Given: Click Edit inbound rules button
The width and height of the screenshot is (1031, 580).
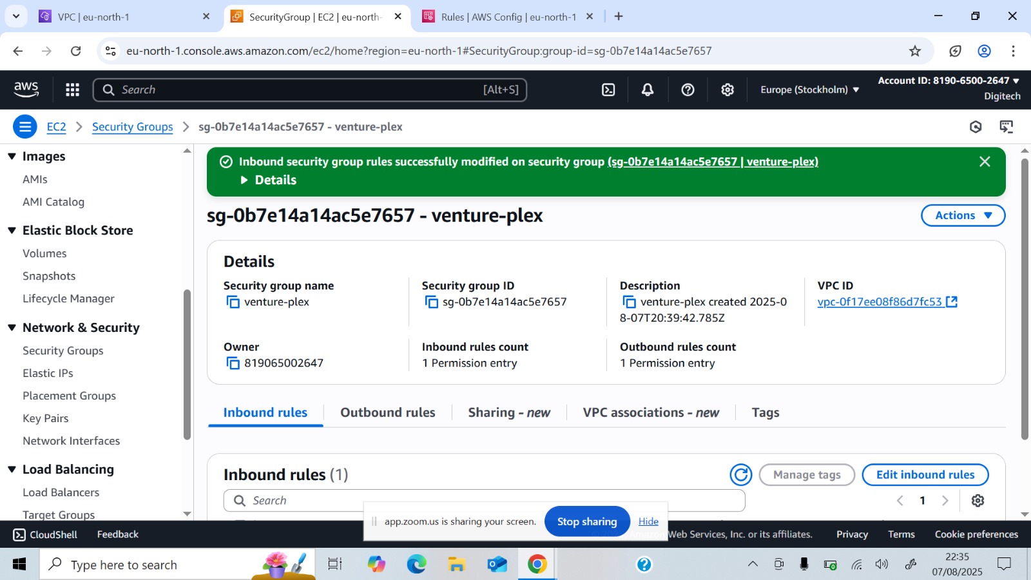Looking at the screenshot, I should 925,475.
